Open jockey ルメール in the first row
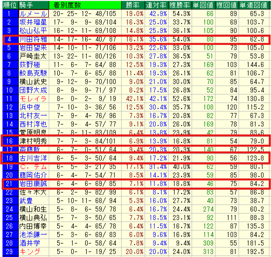The image size is (271, 257). pyautogui.click(x=33, y=14)
